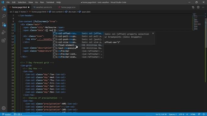Open the Go menu
This screenshot has height=116, width=207.
(37, 2)
